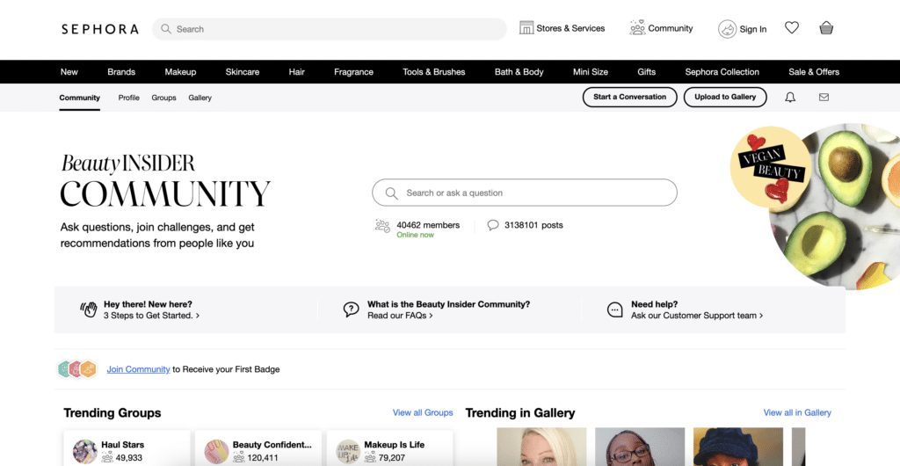Click the Community people icon in header
The width and height of the screenshot is (900, 466).
click(x=637, y=27)
